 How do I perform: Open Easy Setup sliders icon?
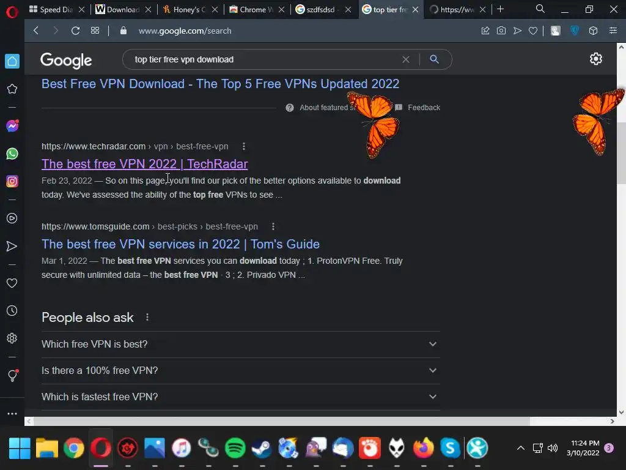[613, 31]
